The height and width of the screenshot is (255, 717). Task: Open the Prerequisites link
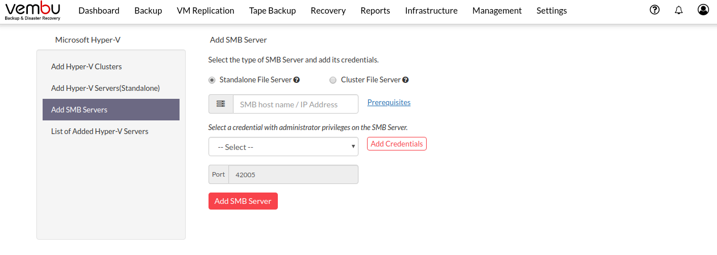pos(389,102)
